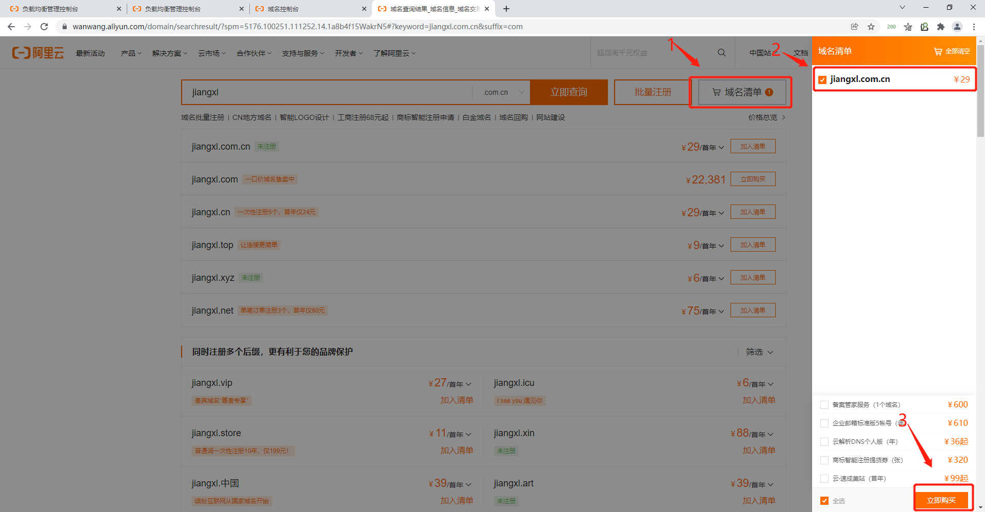Reload the page with the refresh icon

pos(44,27)
